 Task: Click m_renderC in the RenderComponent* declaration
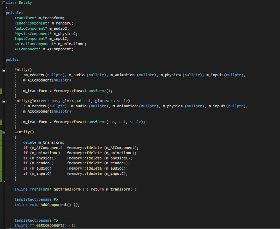62,23
